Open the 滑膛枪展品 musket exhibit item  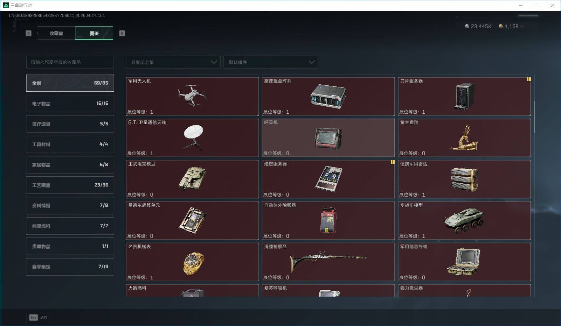(328, 262)
